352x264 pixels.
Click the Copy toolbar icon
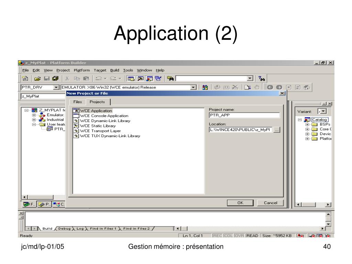point(77,78)
